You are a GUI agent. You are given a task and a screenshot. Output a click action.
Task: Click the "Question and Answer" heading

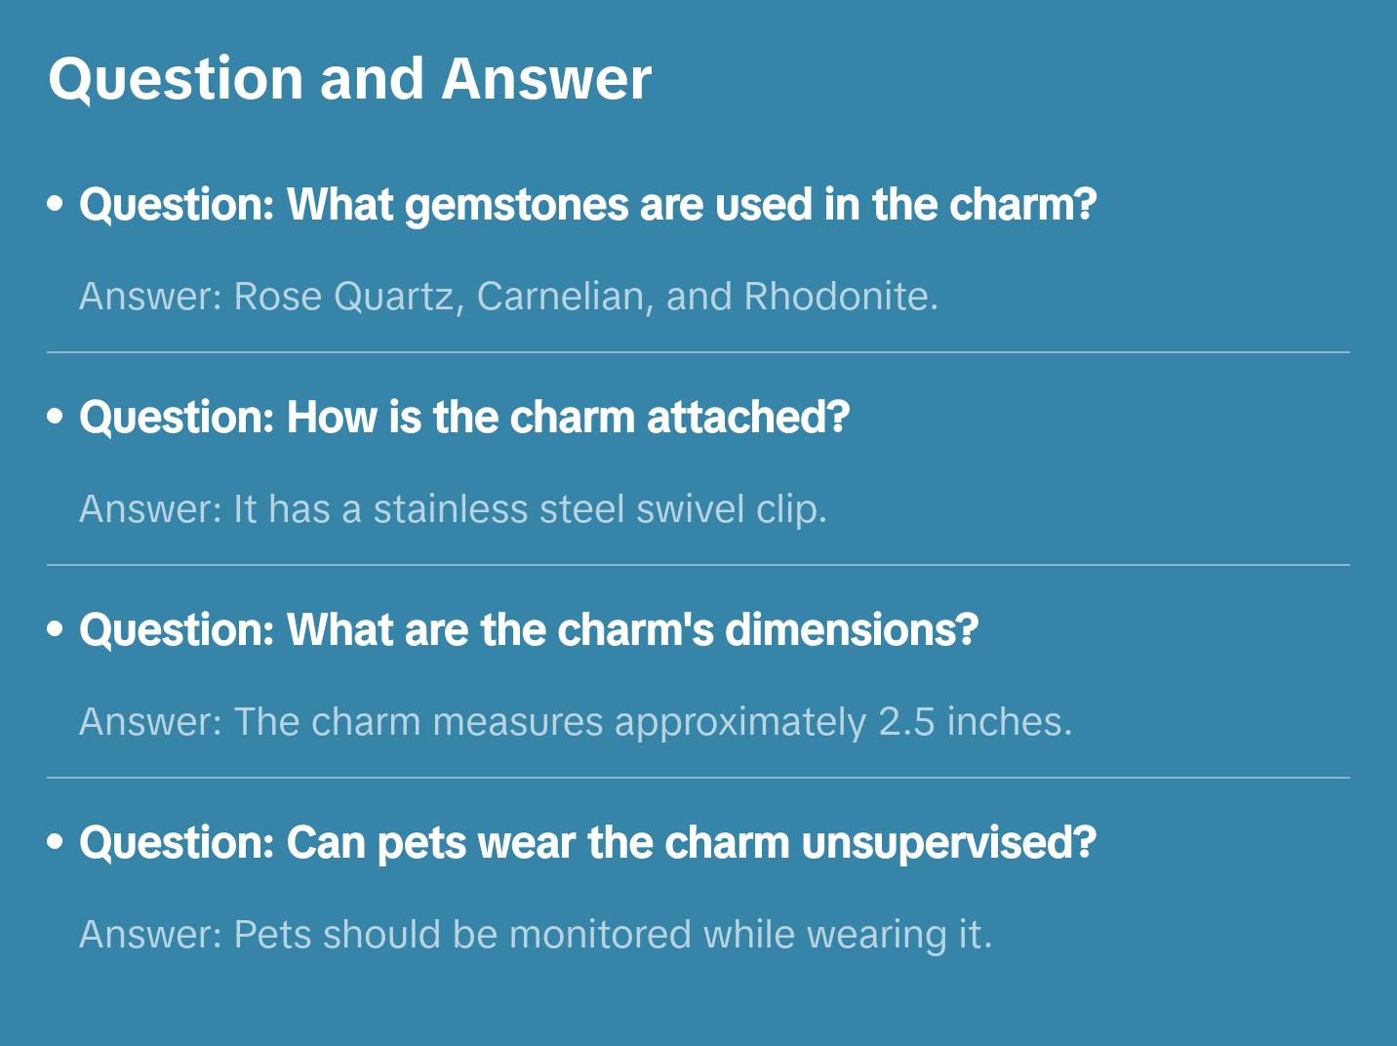349,79
